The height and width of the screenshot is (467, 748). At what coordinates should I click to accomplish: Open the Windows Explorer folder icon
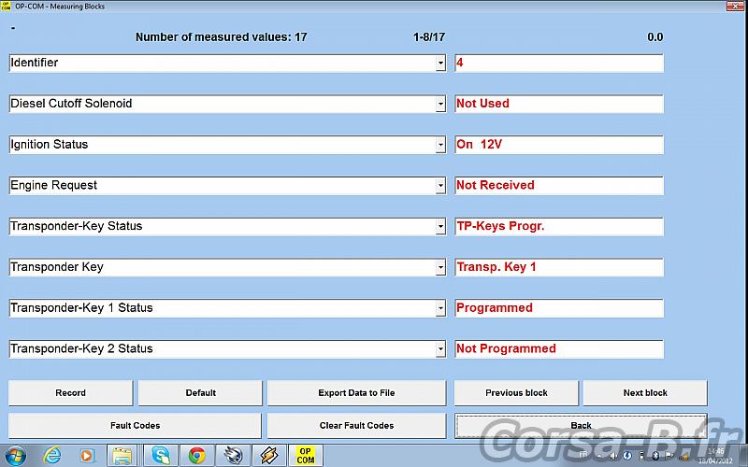tap(122, 456)
